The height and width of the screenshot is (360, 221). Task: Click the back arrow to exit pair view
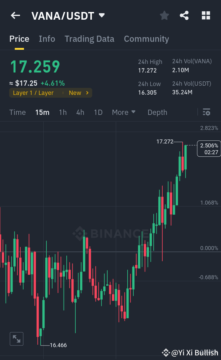point(15,15)
